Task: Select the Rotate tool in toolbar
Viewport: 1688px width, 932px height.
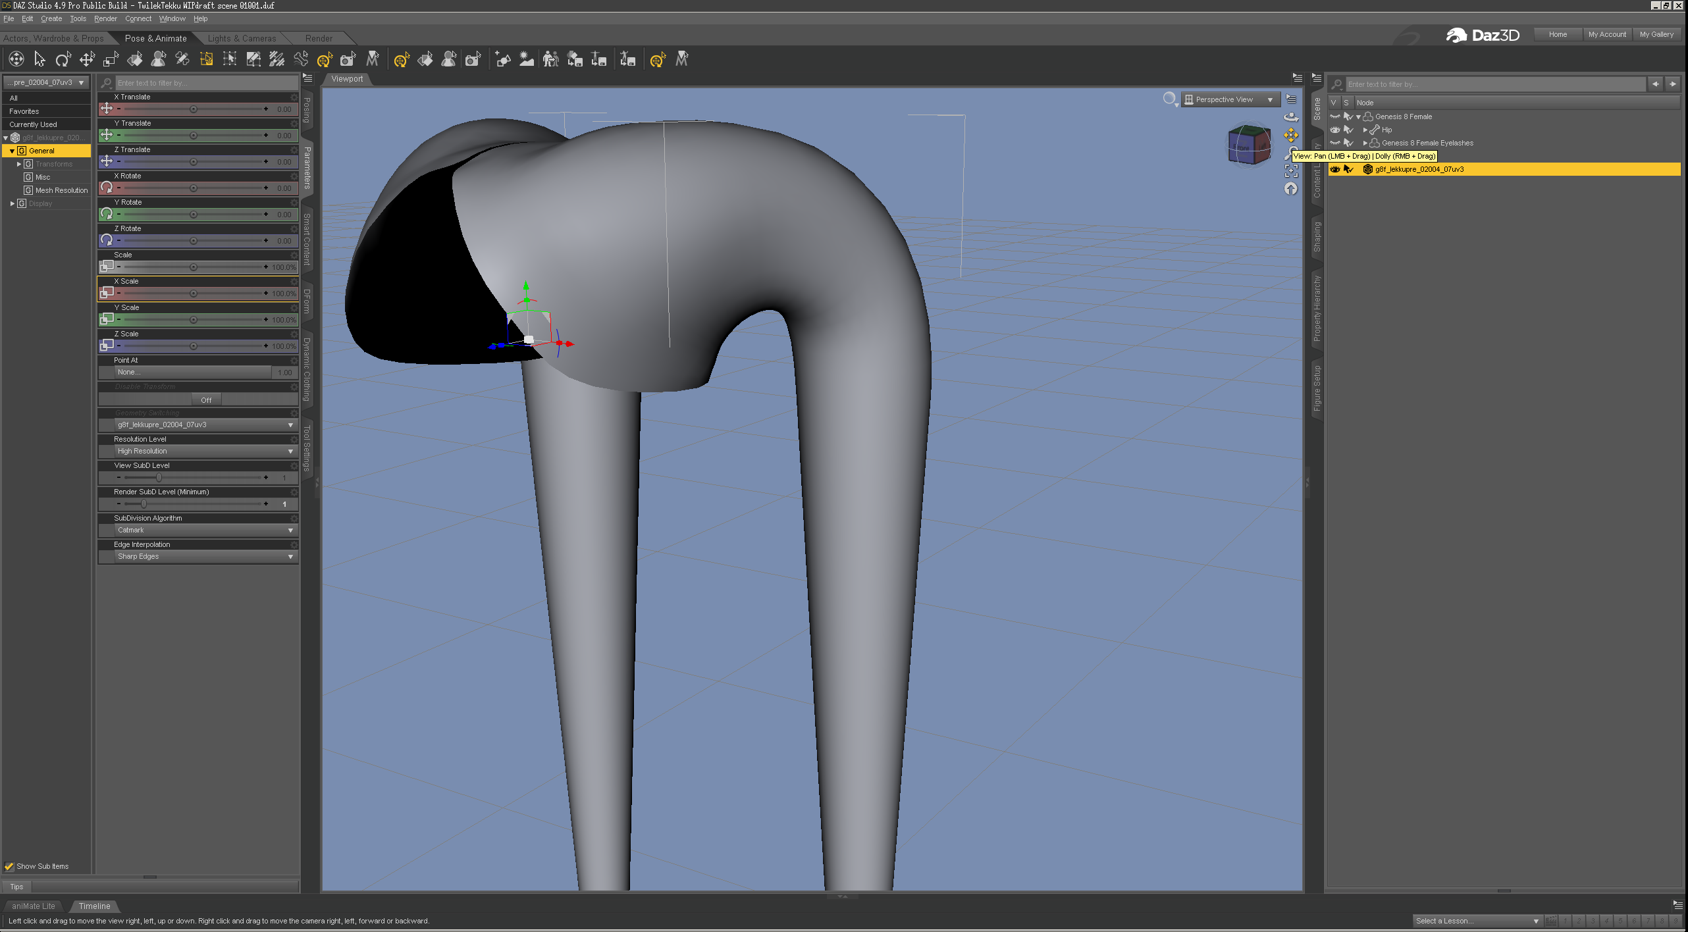Action: pyautogui.click(x=63, y=60)
